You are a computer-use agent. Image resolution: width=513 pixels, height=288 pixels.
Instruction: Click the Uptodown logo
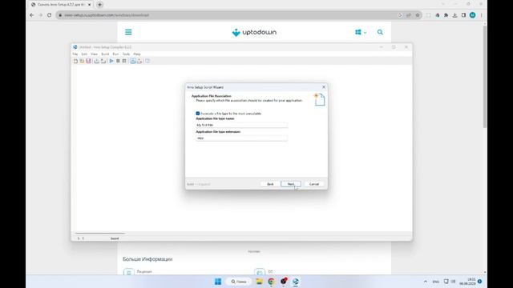254,32
